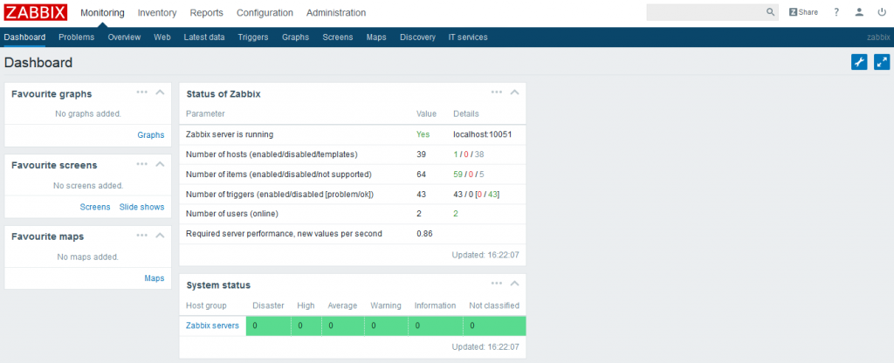Click the High count cell for Zabbix servers

pyautogui.click(x=306, y=325)
